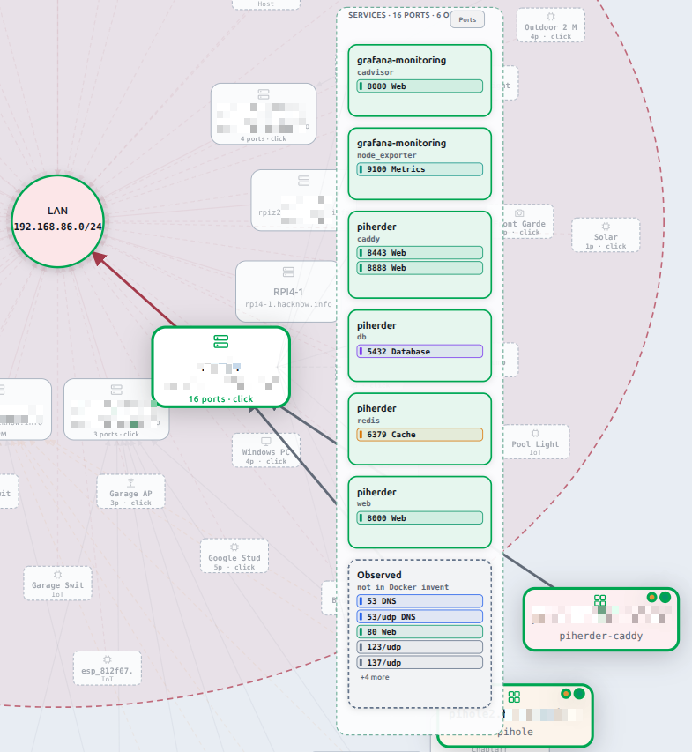This screenshot has width=692, height=752.
Task: Select the piherder caddy card title
Action: click(376, 227)
